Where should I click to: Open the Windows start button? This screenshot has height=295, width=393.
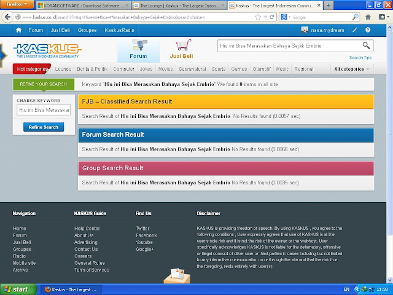point(18,289)
